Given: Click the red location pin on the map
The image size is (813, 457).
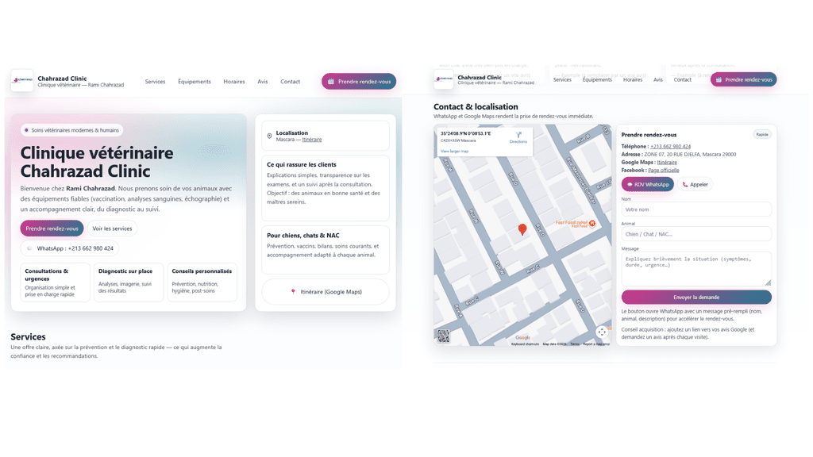Looking at the screenshot, I should point(522,229).
